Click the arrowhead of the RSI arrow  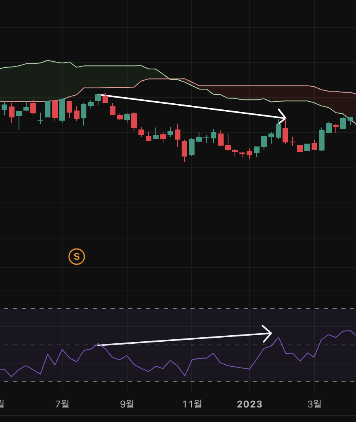(x=270, y=333)
